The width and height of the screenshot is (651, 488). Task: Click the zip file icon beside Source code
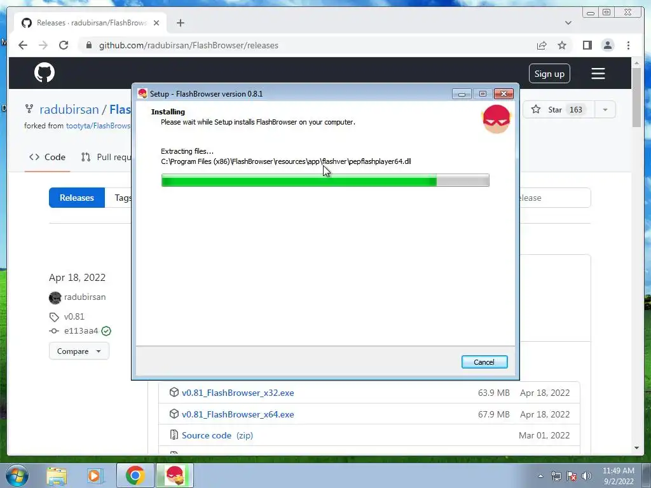(174, 435)
